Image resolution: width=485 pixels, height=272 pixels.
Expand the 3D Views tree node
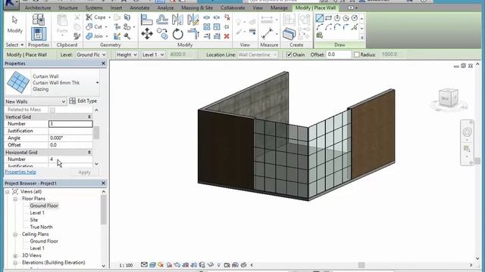15,255
